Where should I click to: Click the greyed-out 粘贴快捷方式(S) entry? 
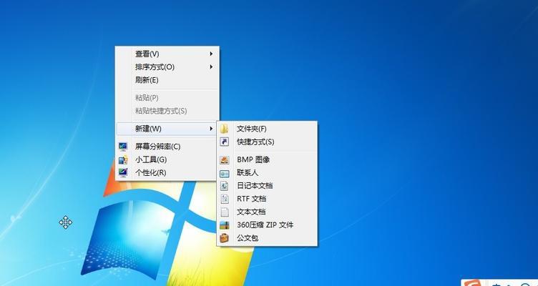pos(167,111)
